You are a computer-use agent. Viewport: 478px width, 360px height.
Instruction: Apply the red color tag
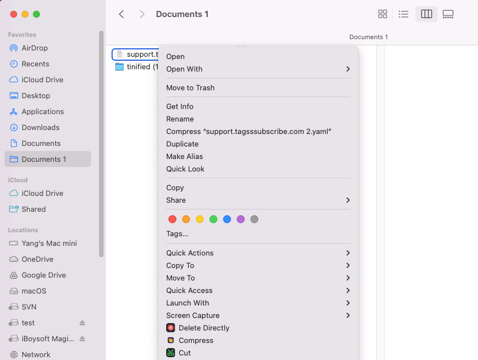pos(172,219)
